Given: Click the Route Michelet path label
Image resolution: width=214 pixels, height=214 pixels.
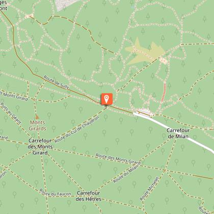Looking at the screenshot, I should [149, 189].
